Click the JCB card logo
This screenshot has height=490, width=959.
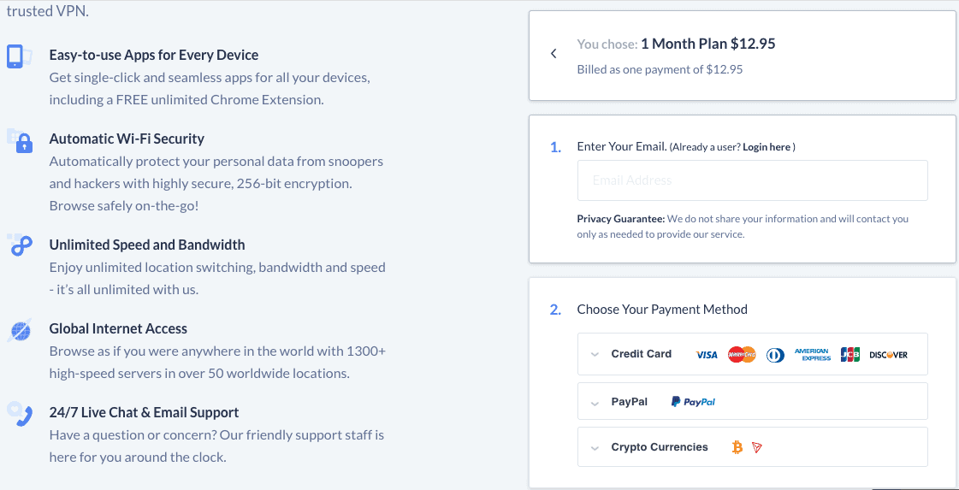(850, 354)
